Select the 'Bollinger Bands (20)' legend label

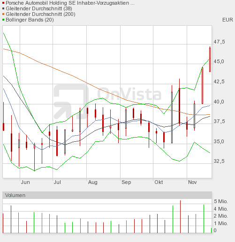[30, 20]
